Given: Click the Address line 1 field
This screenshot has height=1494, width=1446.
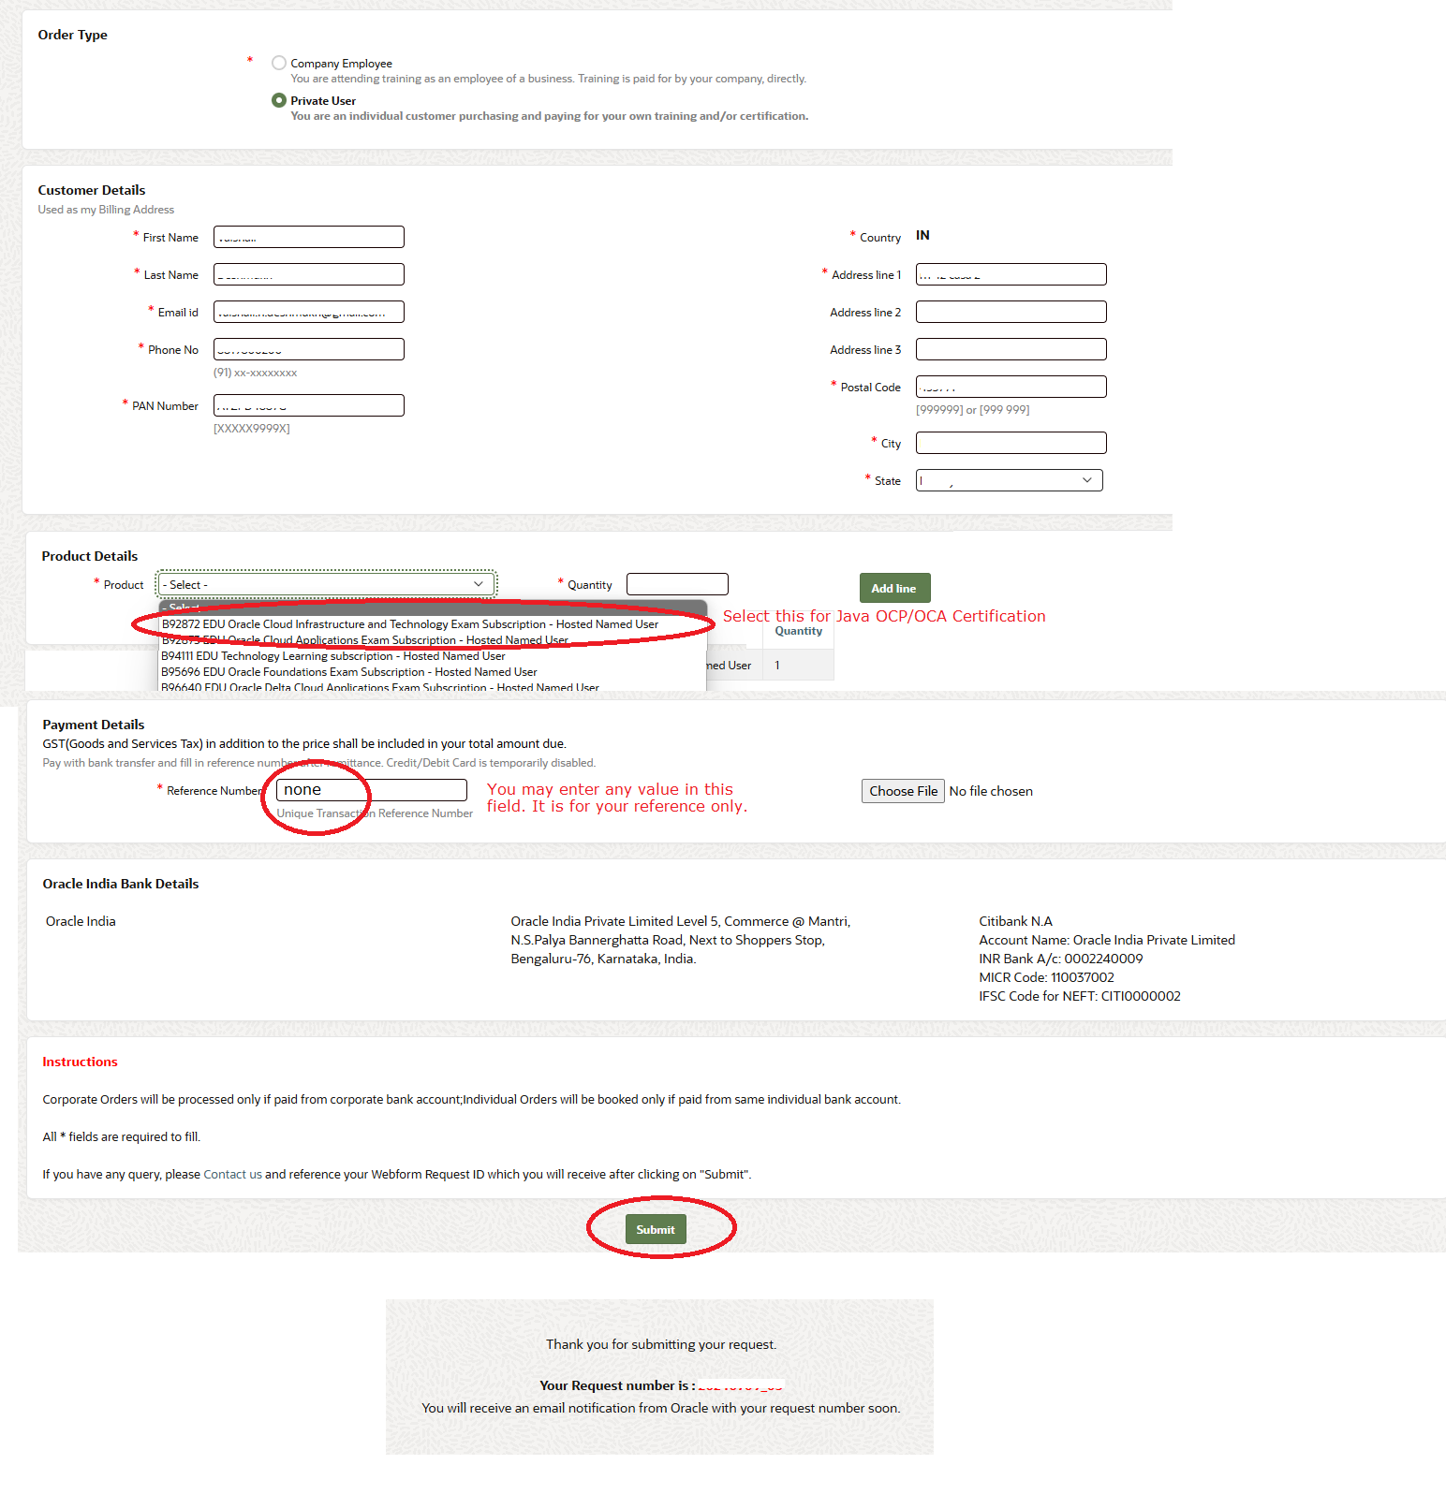Looking at the screenshot, I should tap(1011, 274).
